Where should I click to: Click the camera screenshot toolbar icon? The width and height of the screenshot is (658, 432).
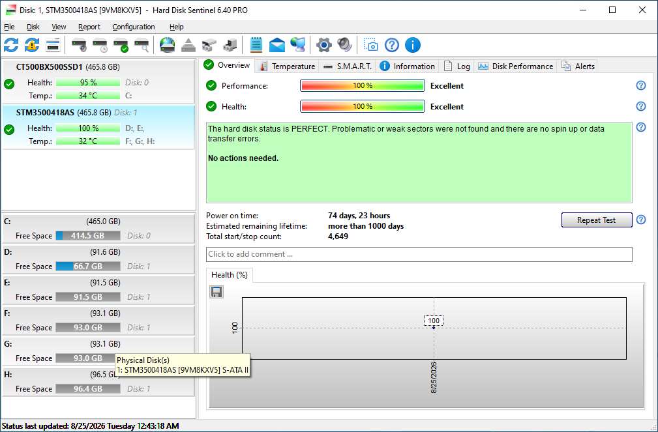(371, 45)
